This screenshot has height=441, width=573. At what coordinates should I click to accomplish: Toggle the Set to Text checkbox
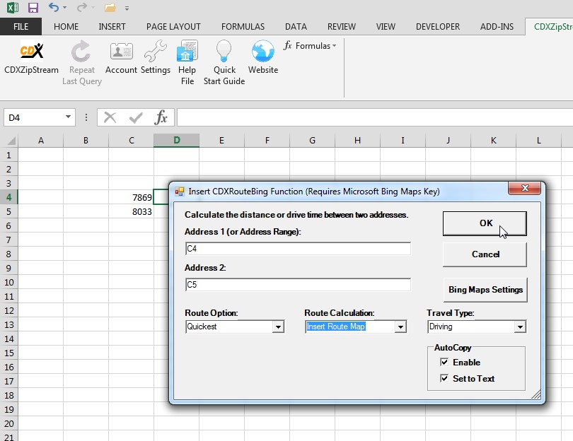[x=444, y=378]
